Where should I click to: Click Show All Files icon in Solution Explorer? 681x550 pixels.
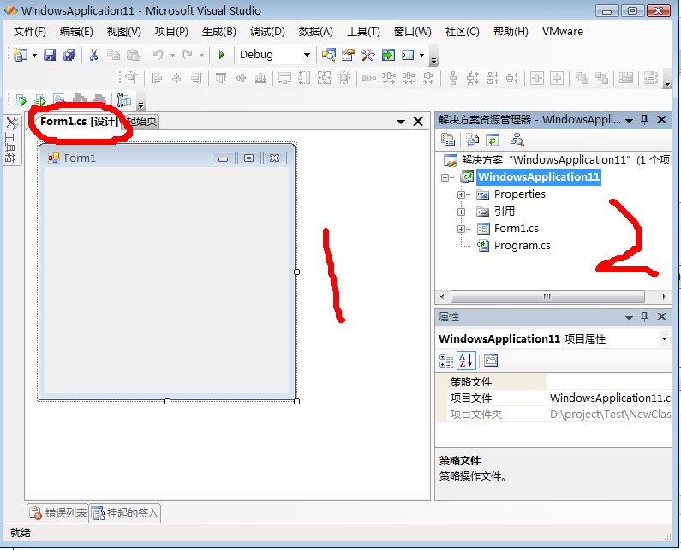click(472, 140)
